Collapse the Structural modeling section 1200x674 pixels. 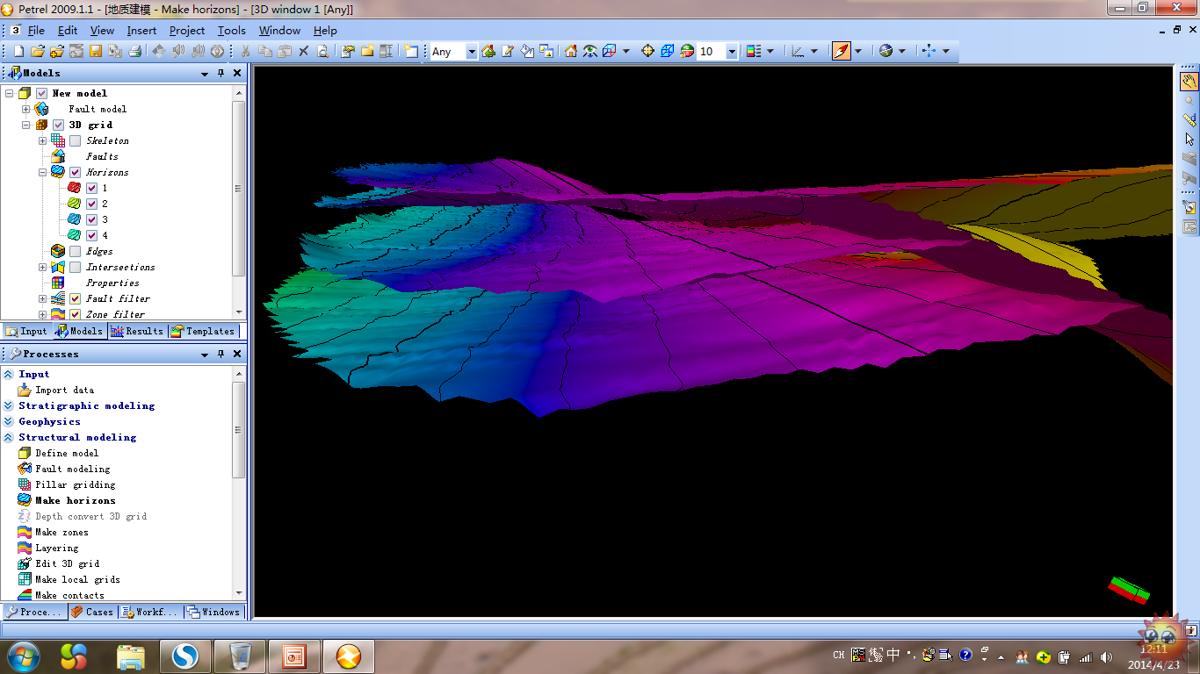(x=9, y=437)
